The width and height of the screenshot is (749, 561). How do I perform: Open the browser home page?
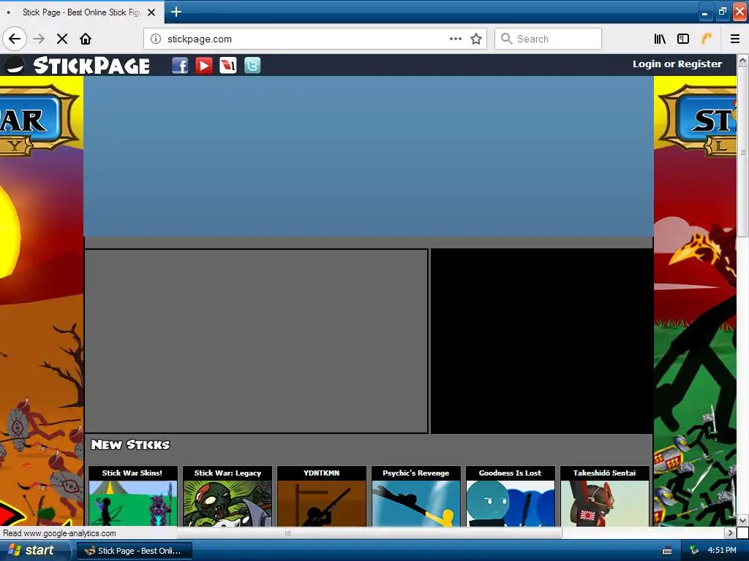point(86,39)
